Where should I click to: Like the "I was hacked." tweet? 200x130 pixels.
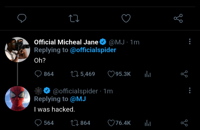click(x=111, y=123)
